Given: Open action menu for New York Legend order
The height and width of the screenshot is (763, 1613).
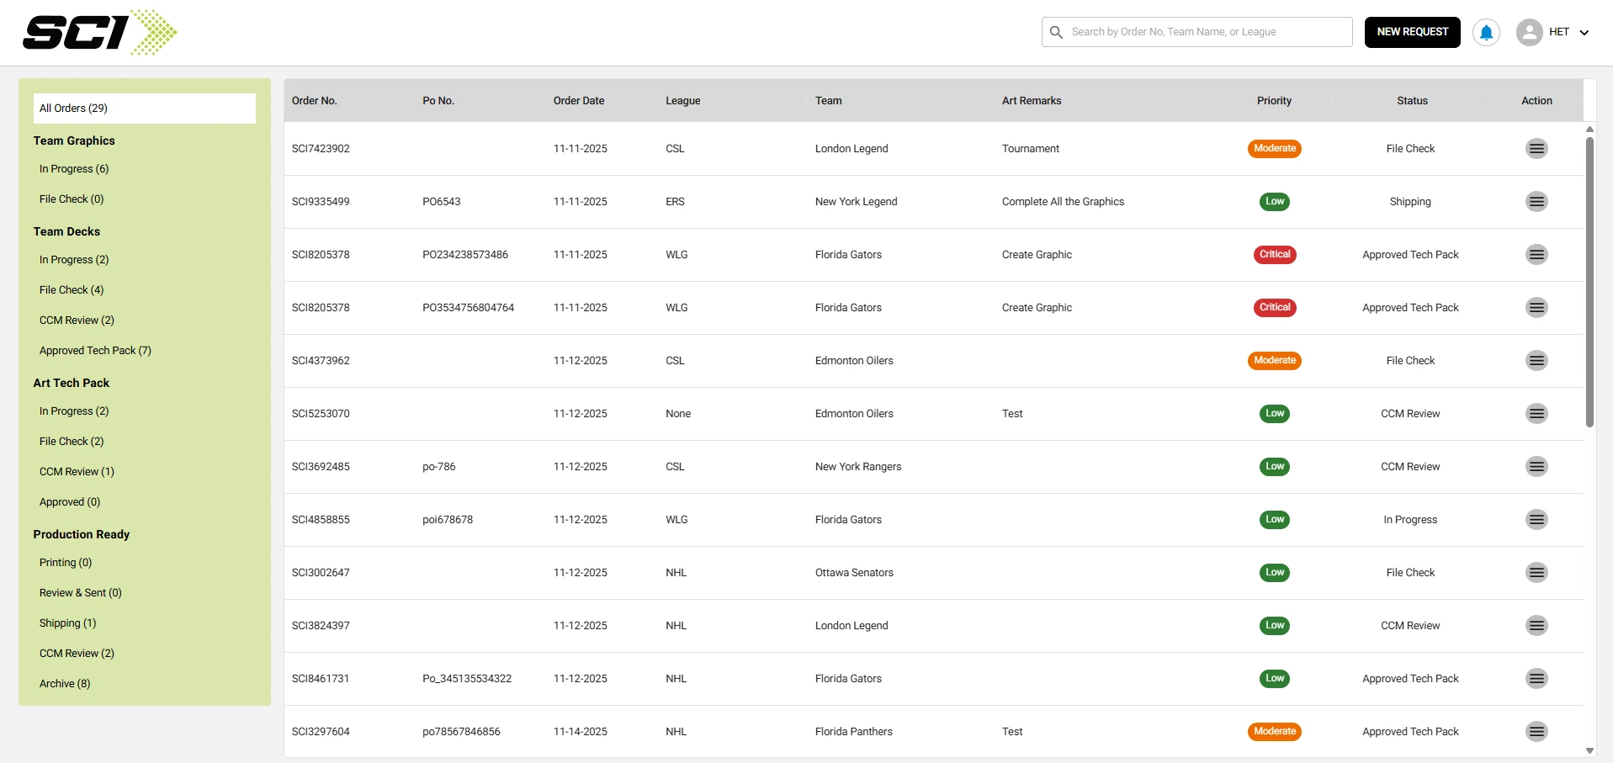Looking at the screenshot, I should click(x=1536, y=202).
